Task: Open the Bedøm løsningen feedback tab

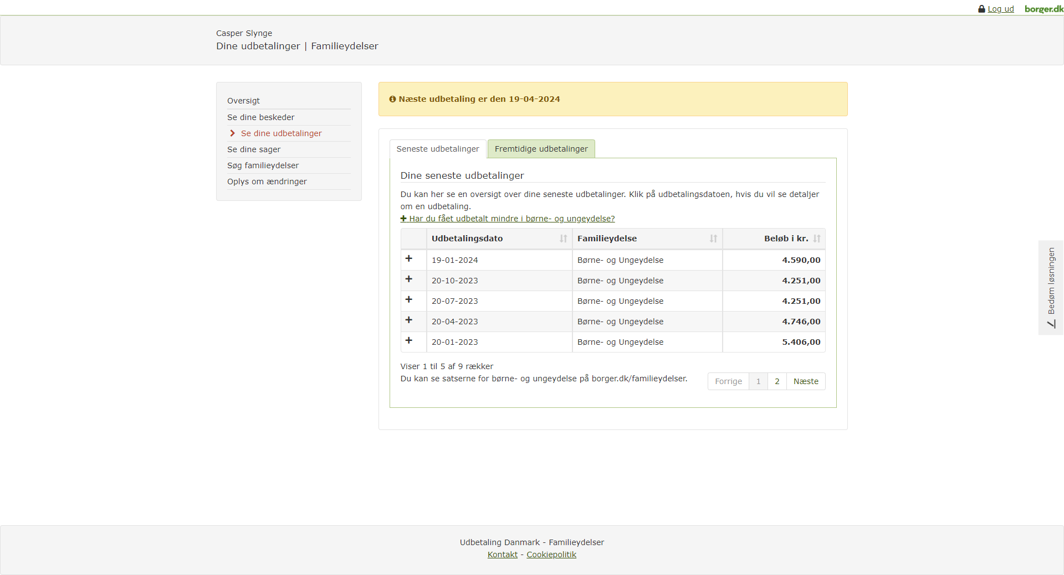Action: pyautogui.click(x=1051, y=287)
